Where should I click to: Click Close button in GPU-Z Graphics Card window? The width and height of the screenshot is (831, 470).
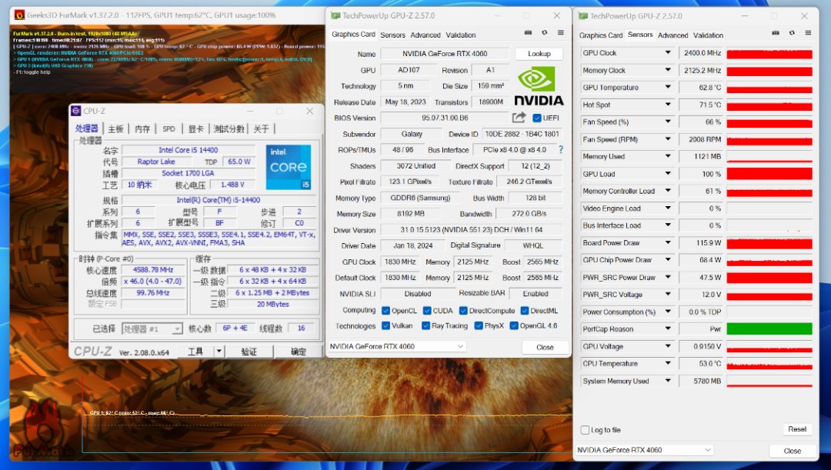click(545, 347)
